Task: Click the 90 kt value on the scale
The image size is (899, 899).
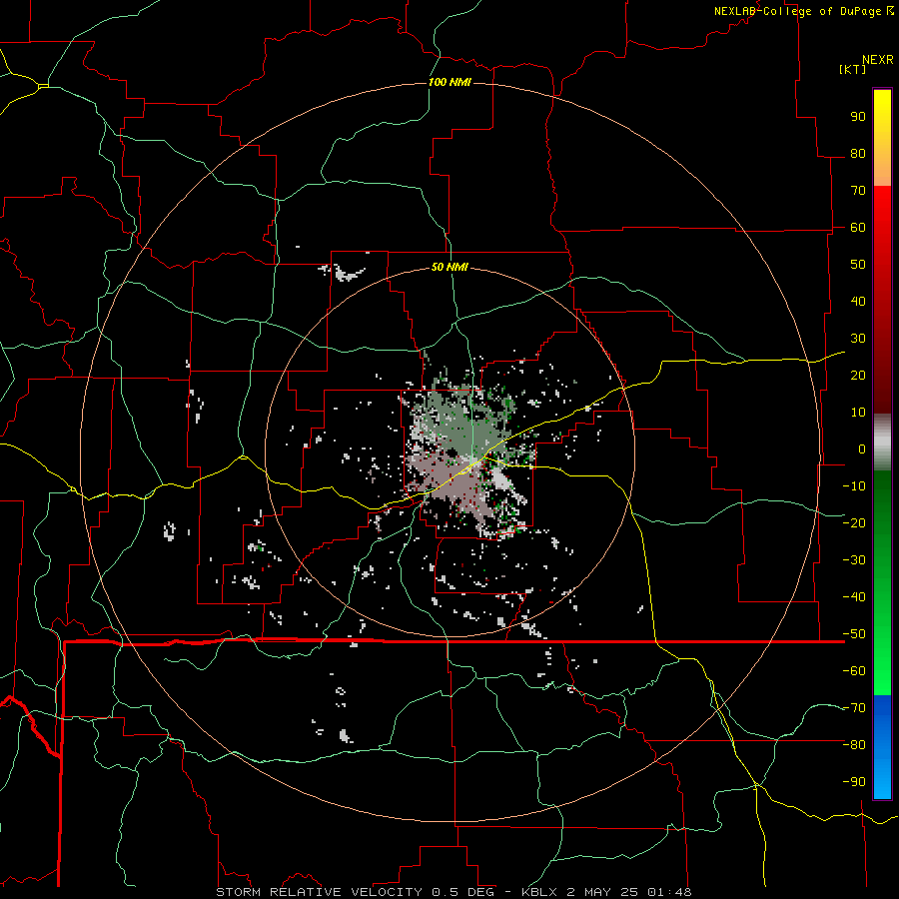Action: click(858, 117)
